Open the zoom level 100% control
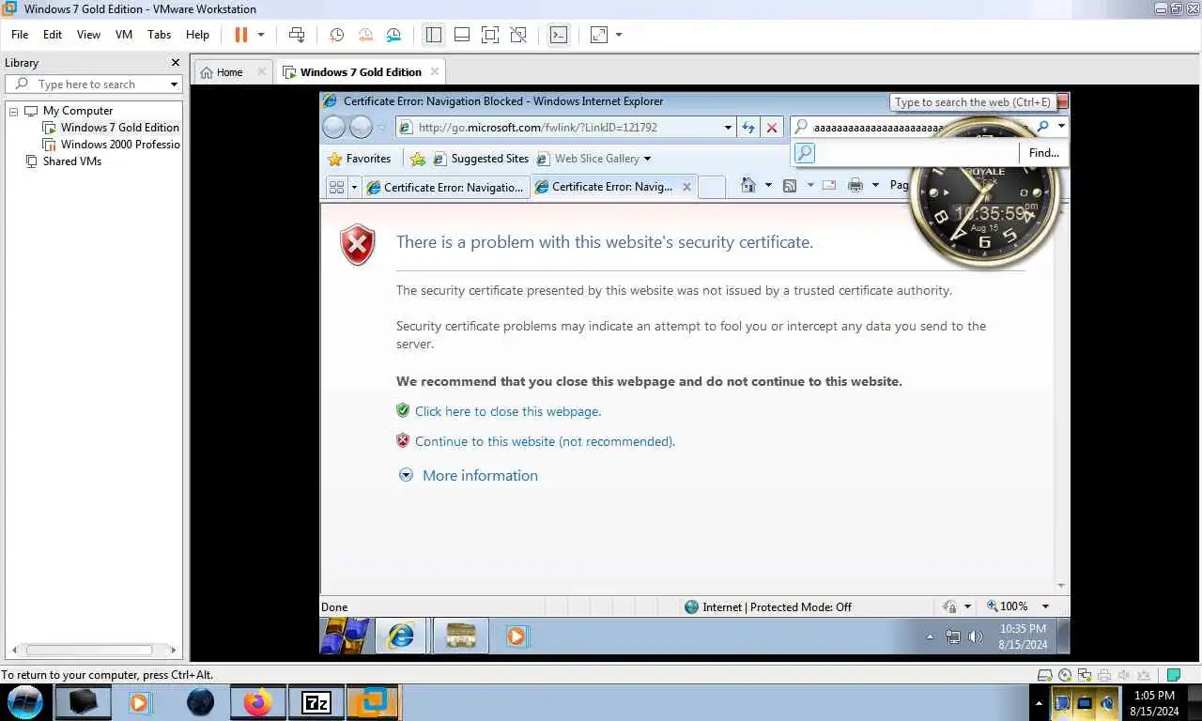The width and height of the screenshot is (1202, 721). click(x=1018, y=606)
